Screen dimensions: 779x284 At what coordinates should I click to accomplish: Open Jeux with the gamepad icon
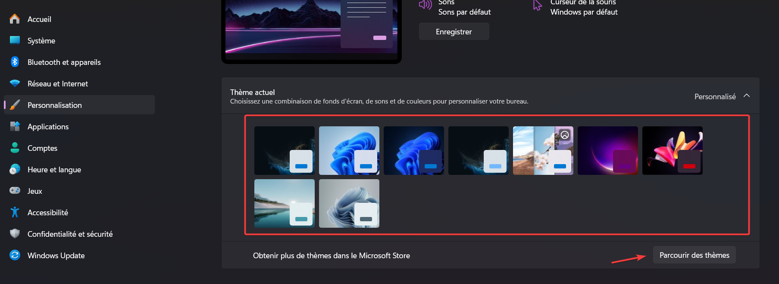pos(15,191)
